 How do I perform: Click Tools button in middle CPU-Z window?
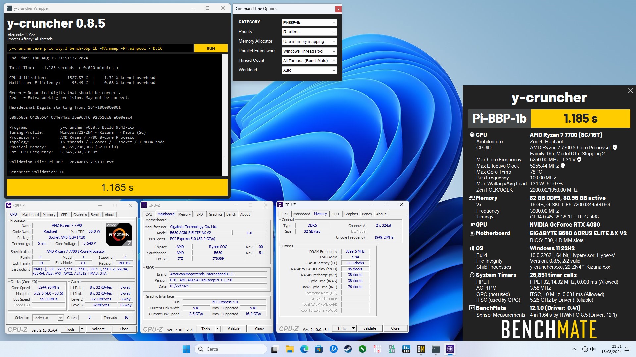[x=206, y=328]
